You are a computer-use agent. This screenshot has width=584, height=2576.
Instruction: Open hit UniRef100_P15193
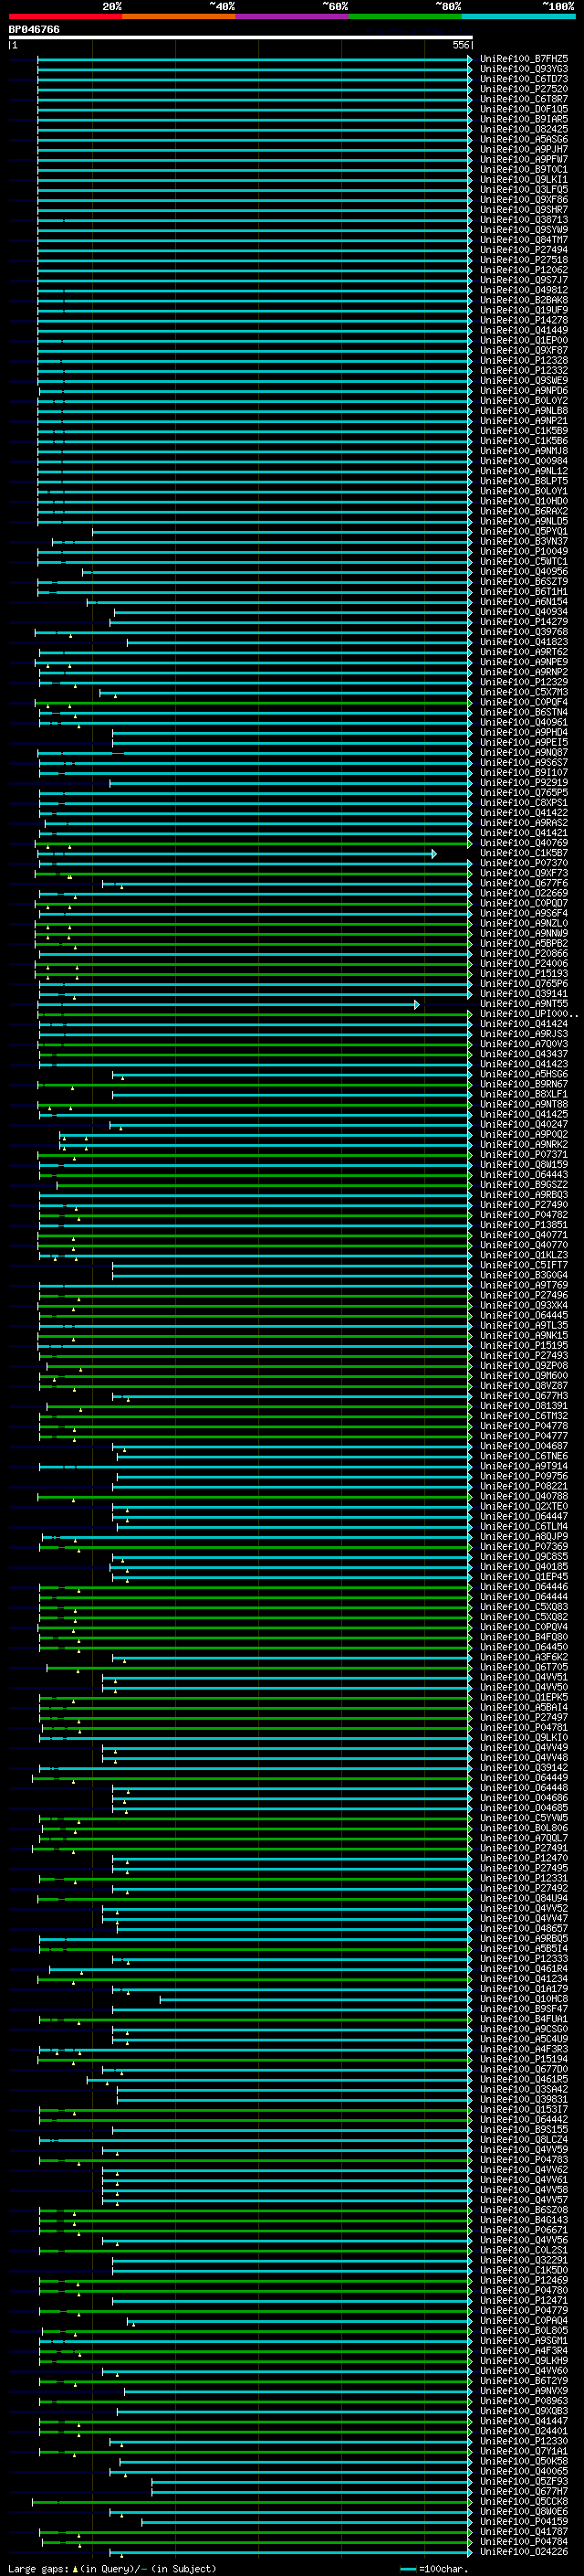pyautogui.click(x=524, y=974)
